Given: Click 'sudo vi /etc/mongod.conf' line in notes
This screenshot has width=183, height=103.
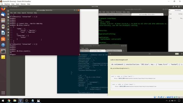Looking at the screenshot, I should tap(119, 60).
